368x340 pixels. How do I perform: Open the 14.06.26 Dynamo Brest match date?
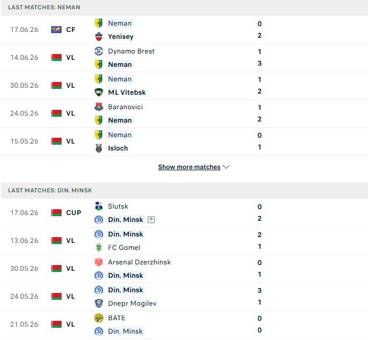(x=24, y=58)
